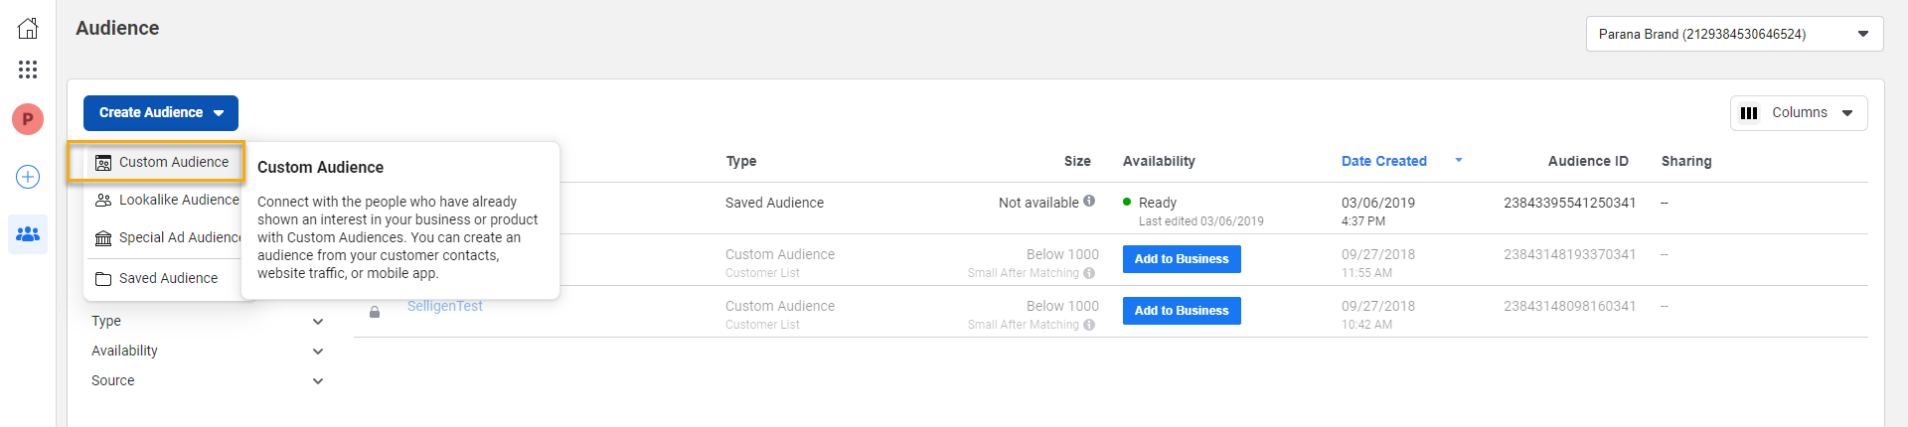This screenshot has width=1908, height=427.
Task: Choose Custom Audience from the menu
Action: point(163,162)
